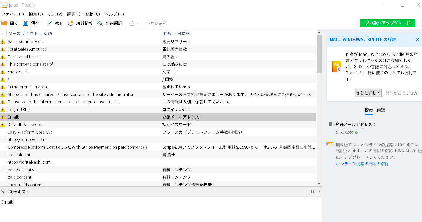Screen dimensions: 422x222
Task: Click in the source text box showing Email:
Action: pos(161,209)
